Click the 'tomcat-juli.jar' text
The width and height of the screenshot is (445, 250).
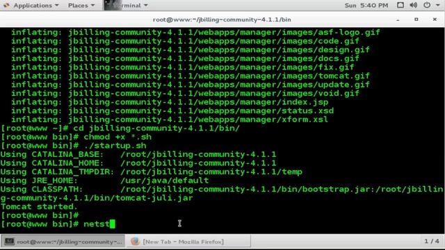(x=154, y=198)
